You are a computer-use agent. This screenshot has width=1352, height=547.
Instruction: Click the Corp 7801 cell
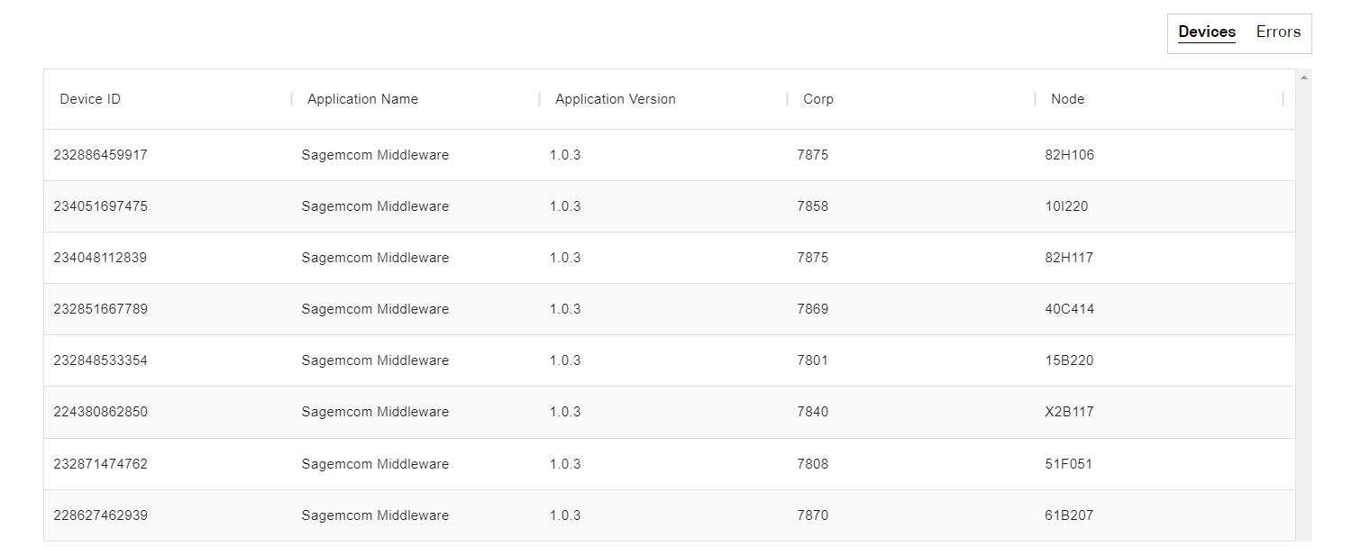tap(812, 360)
